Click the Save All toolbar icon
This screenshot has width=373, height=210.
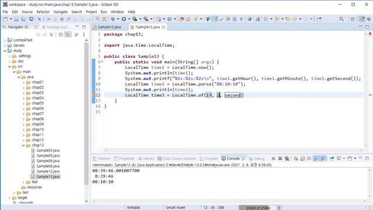23,19
